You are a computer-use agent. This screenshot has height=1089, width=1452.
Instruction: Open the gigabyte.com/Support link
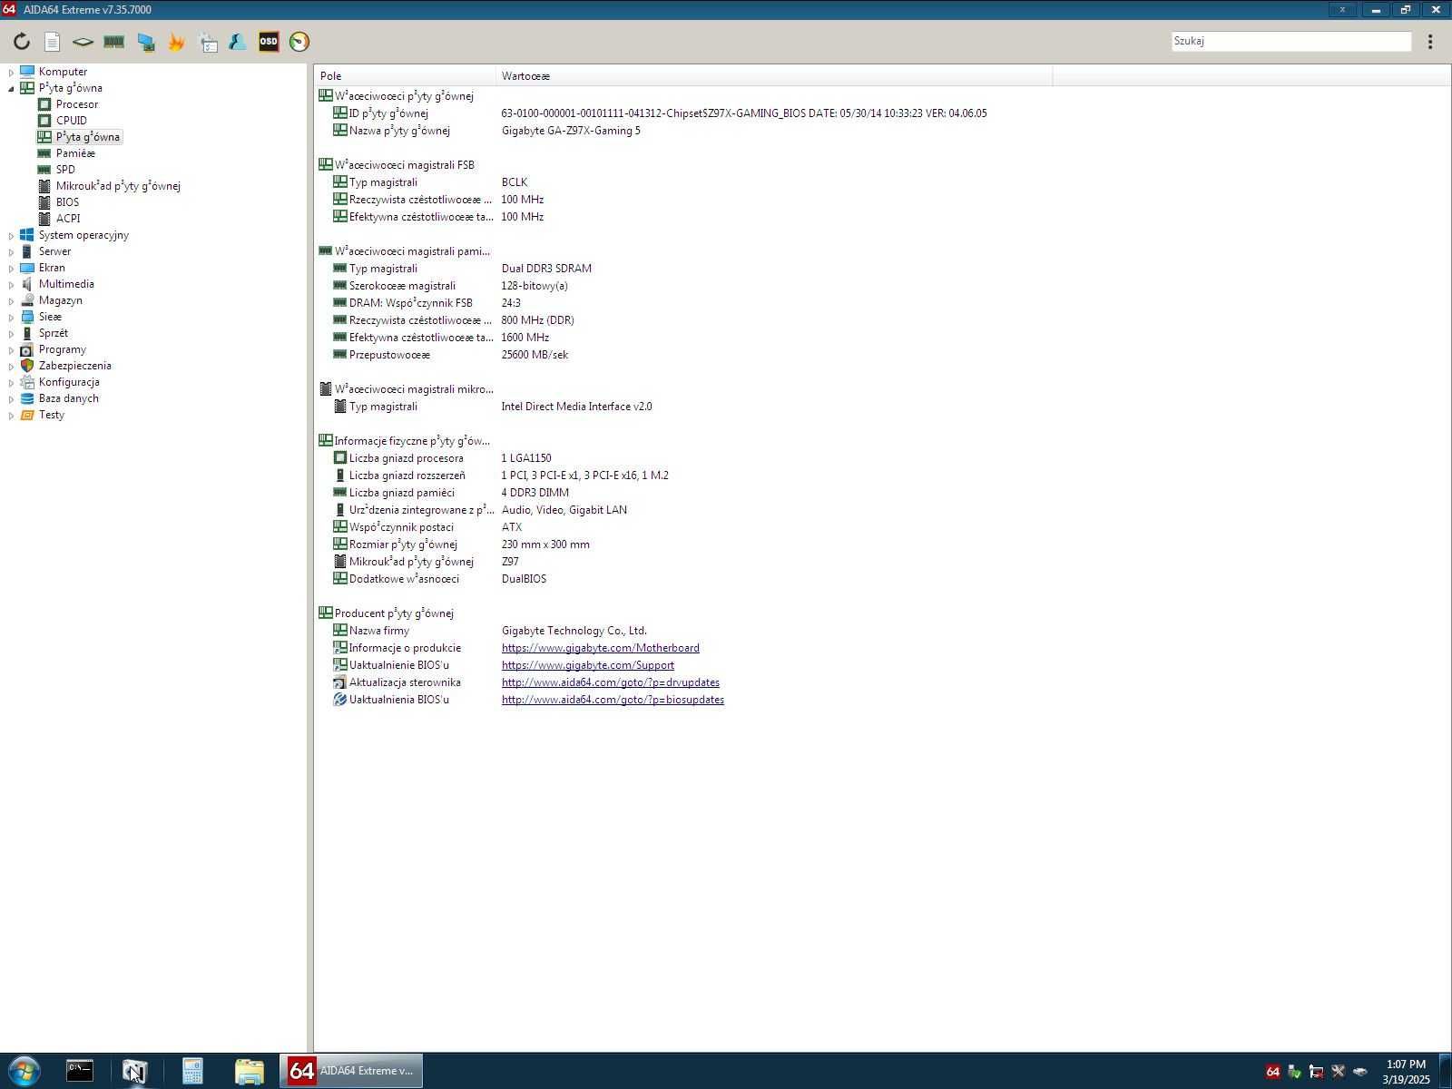click(x=587, y=665)
